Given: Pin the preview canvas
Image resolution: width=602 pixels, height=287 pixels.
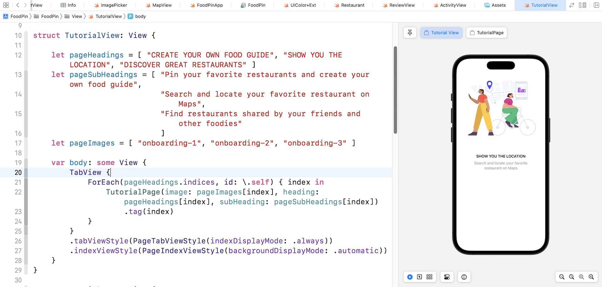Looking at the screenshot, I should (410, 33).
